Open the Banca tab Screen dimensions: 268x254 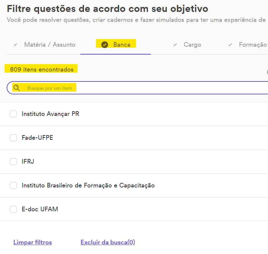[x=122, y=45]
